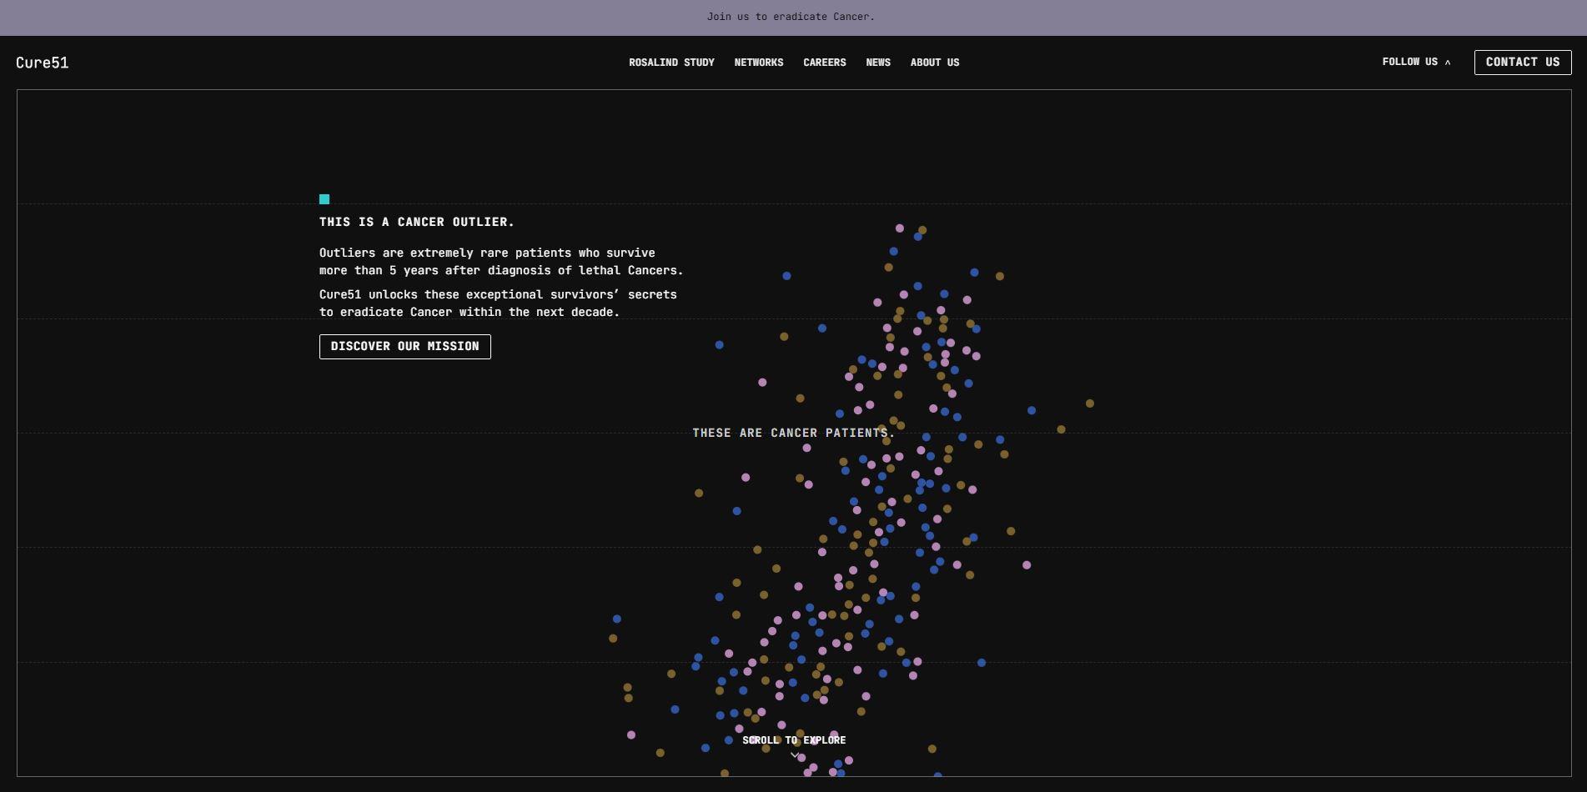Click the This Is a Cancer Outlier heading
The height and width of the screenshot is (792, 1587).
click(416, 222)
